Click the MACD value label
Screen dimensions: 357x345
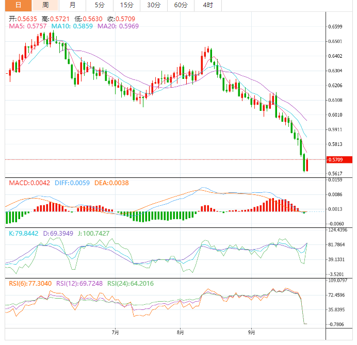(29, 183)
